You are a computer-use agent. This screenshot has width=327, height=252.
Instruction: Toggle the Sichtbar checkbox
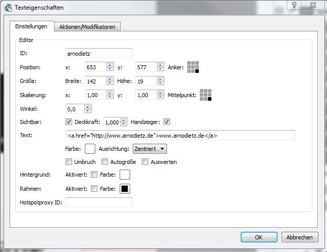pos(69,121)
